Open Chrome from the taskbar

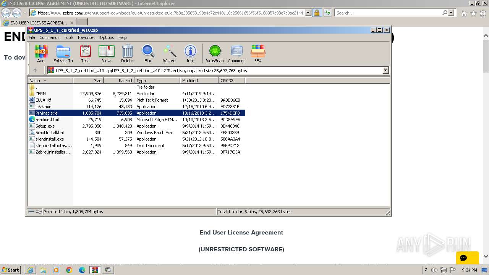click(69, 270)
